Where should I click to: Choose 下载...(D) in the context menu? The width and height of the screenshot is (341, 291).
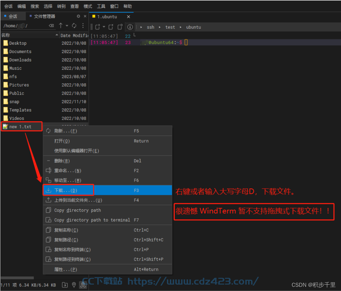click(x=108, y=190)
